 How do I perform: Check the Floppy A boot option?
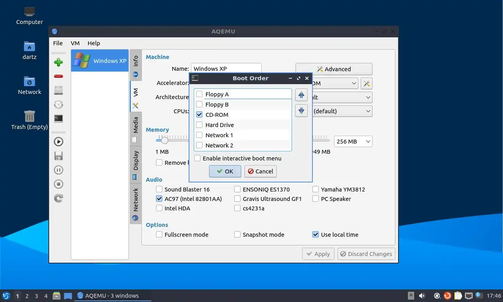click(x=199, y=94)
